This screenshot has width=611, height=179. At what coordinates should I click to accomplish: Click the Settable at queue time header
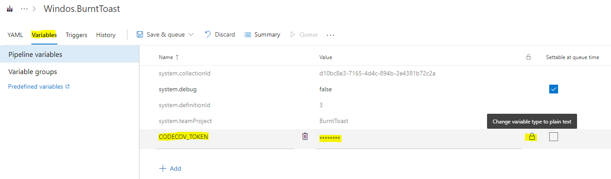tap(573, 57)
